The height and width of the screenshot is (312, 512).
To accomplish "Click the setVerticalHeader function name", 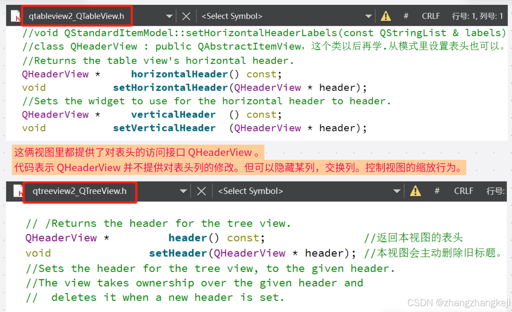I will [x=164, y=128].
